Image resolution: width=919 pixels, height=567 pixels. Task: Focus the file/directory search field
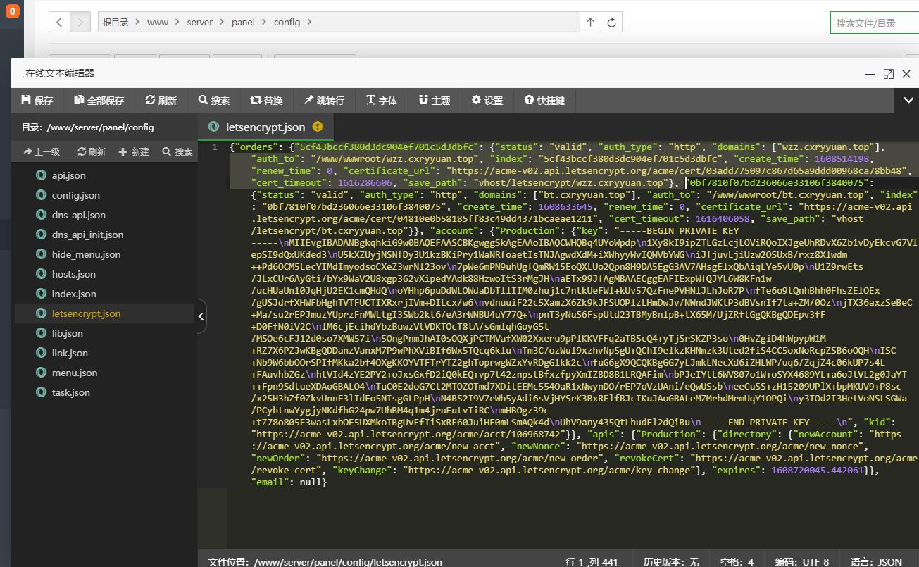875,23
